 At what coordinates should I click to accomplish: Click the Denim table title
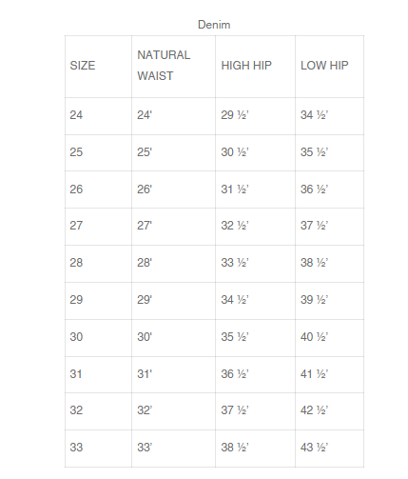coord(214,25)
